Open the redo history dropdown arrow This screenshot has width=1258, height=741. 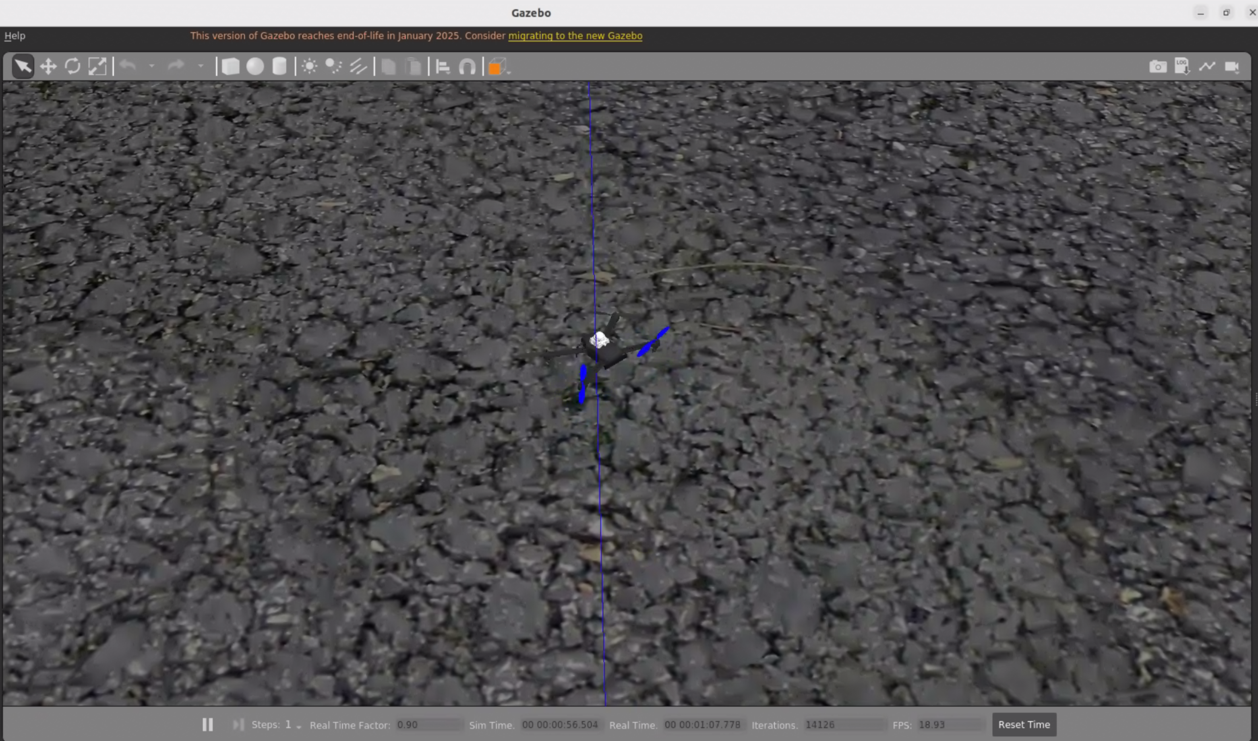pyautogui.click(x=200, y=66)
